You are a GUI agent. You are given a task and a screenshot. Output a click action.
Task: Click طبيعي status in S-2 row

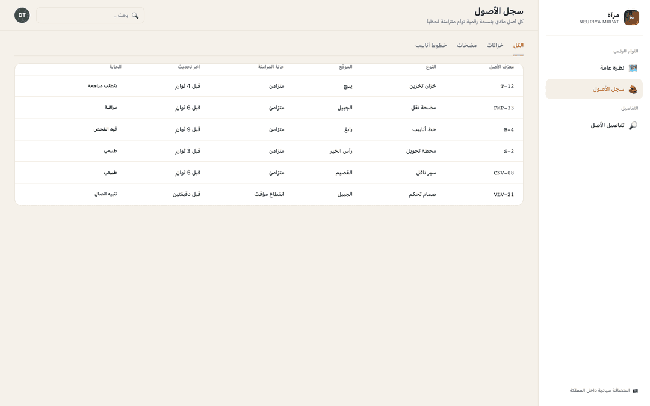pyautogui.click(x=110, y=151)
